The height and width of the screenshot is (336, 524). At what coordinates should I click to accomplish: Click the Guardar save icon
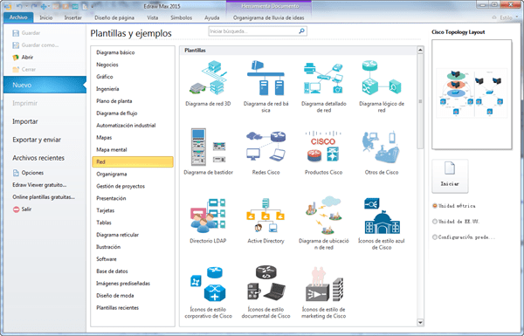point(16,33)
